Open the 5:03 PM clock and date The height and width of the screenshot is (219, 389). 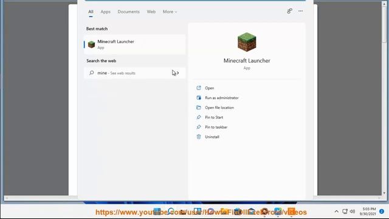pos(368,211)
